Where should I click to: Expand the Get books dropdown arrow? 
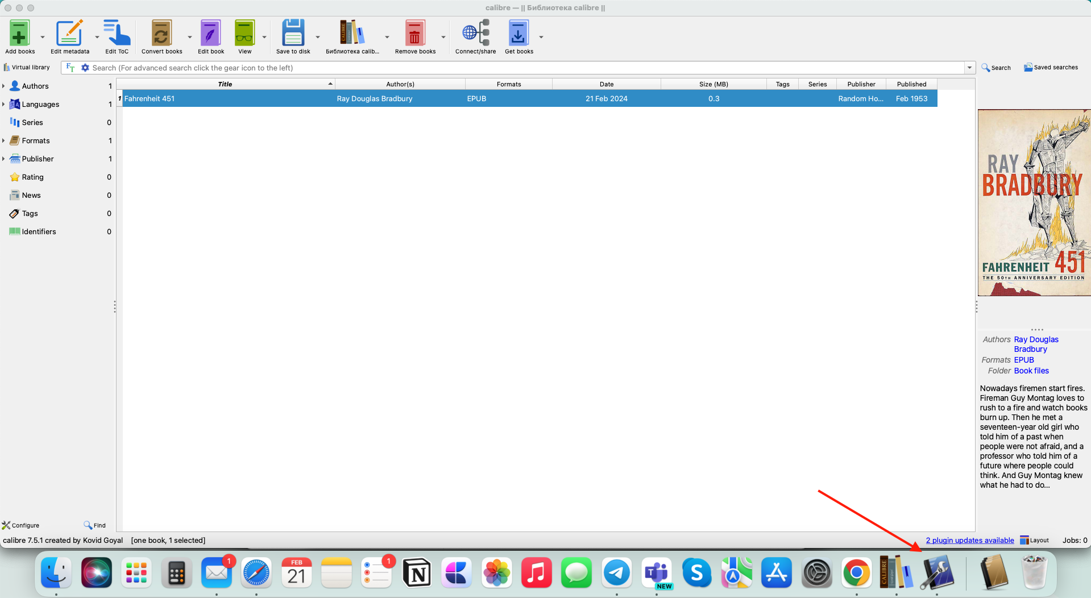541,38
